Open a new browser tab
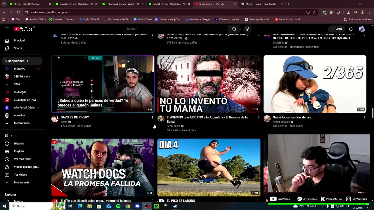 click(x=289, y=4)
